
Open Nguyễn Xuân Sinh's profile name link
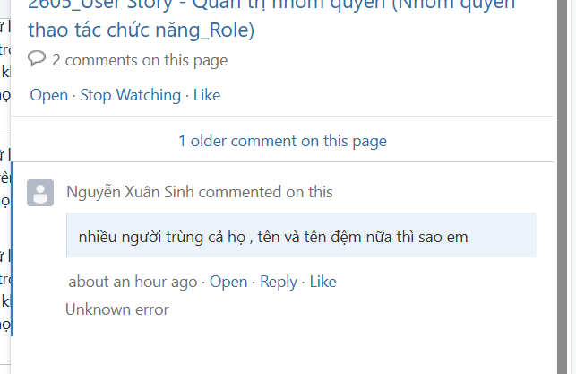coord(131,192)
